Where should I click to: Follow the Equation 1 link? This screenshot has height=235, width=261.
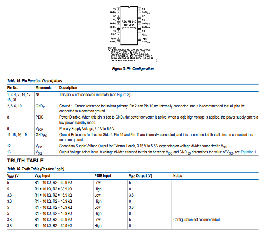click(248, 152)
